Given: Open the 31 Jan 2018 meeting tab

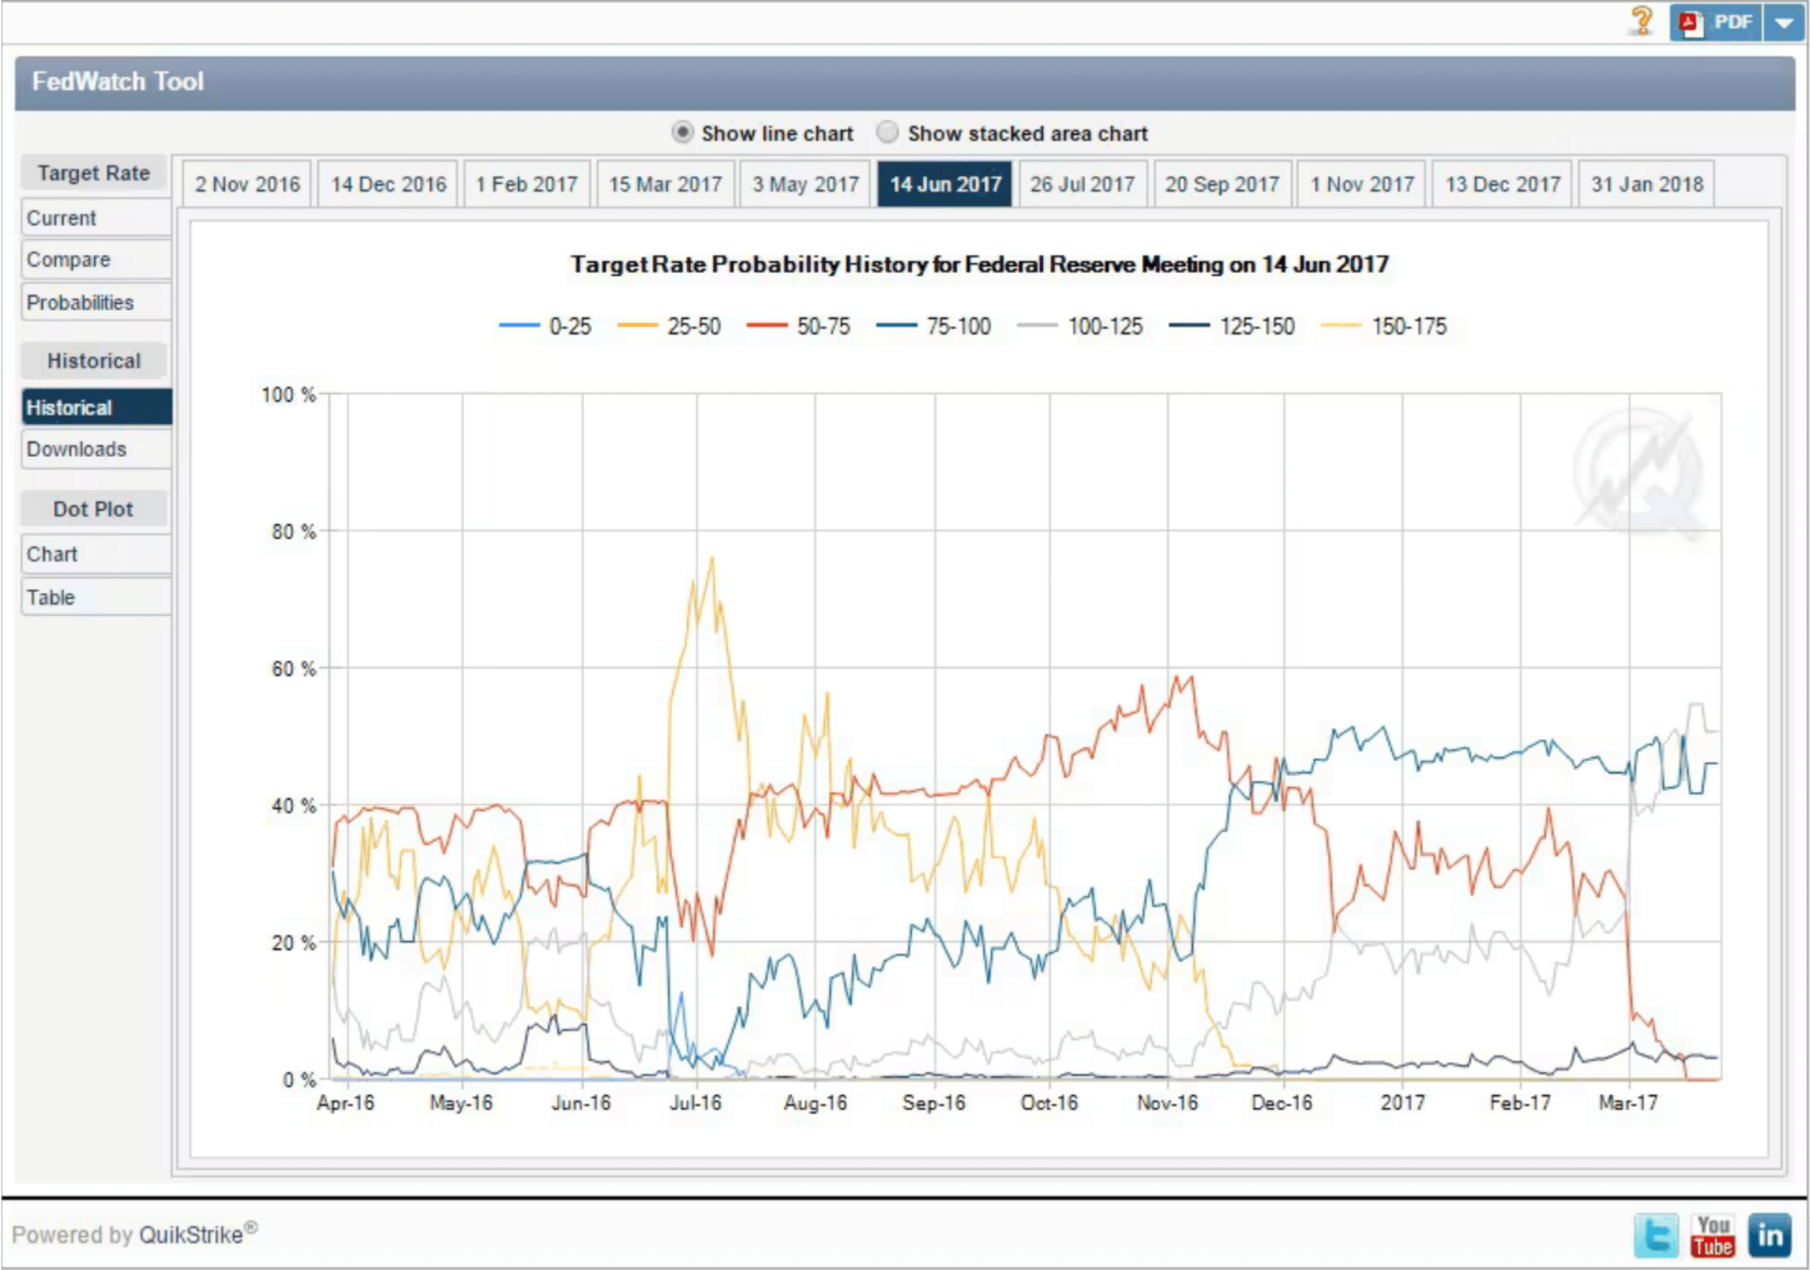Looking at the screenshot, I should tap(1647, 184).
